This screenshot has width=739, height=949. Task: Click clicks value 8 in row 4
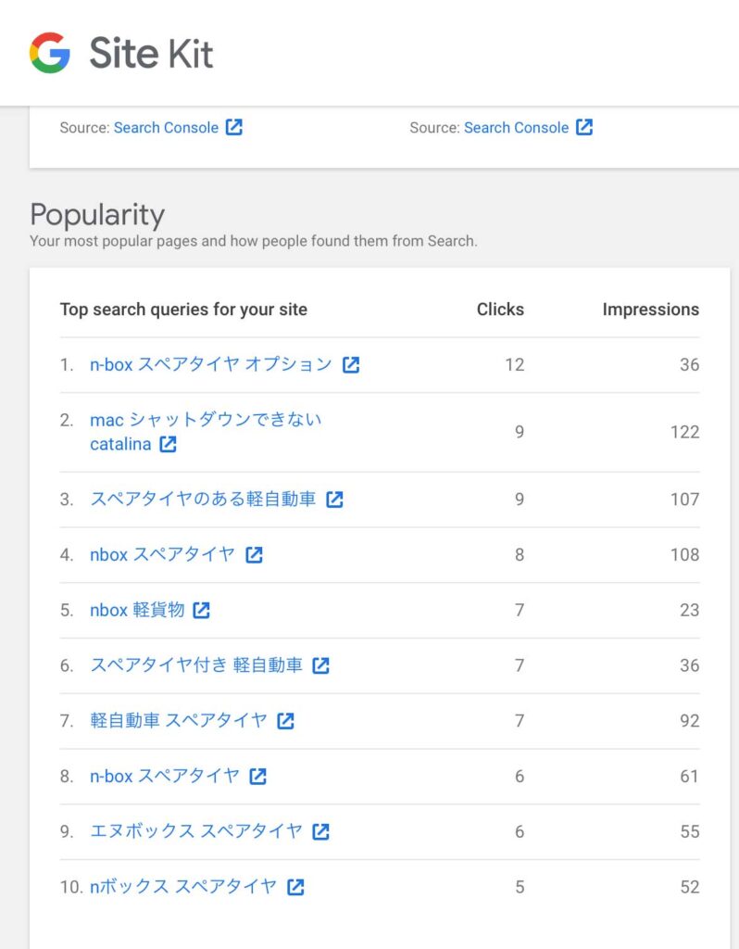pyautogui.click(x=520, y=554)
